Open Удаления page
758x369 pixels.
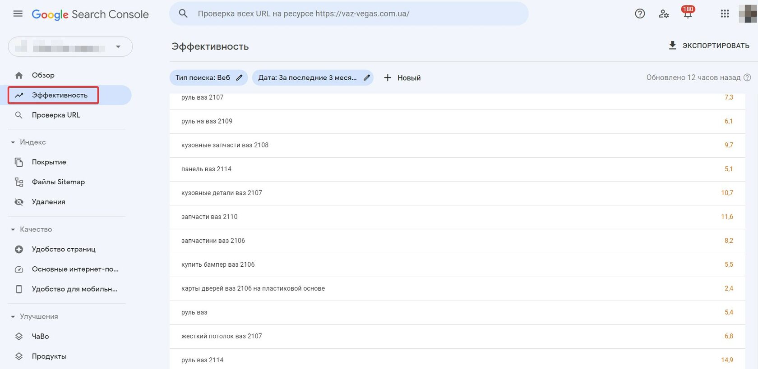pyautogui.click(x=48, y=202)
